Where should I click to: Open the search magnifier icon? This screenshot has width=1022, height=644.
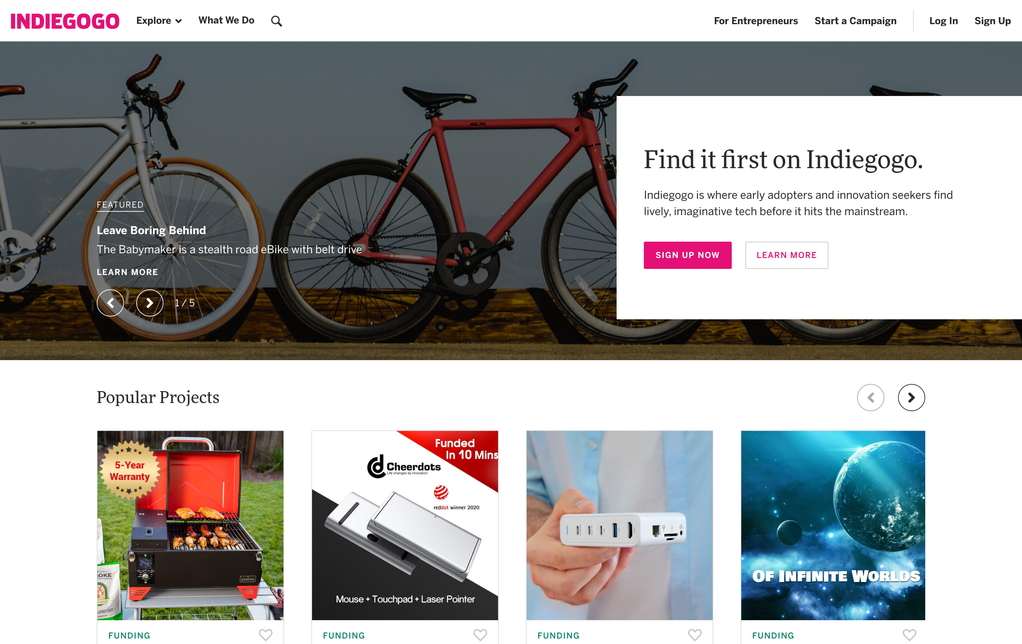[x=276, y=21]
